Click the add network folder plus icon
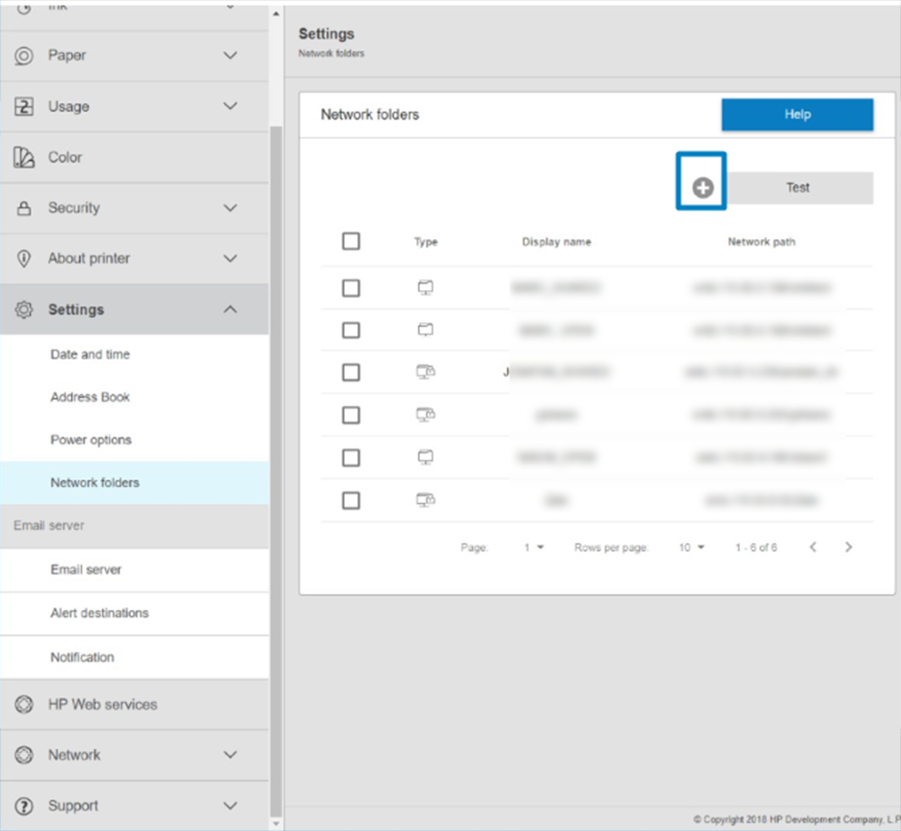901x831 pixels. [x=702, y=188]
